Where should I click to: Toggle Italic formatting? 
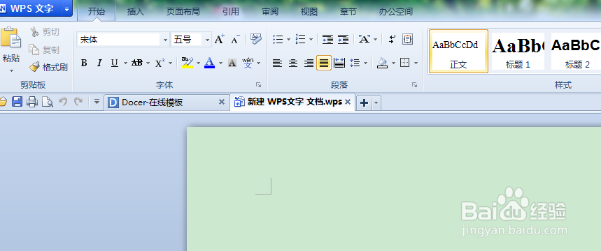click(99, 63)
